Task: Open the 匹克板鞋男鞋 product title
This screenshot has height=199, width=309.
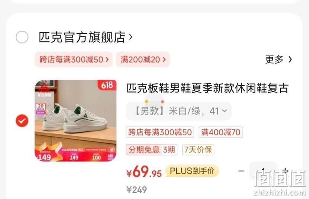Action: coord(208,88)
